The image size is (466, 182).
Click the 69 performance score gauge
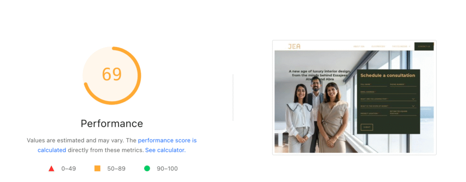(112, 75)
